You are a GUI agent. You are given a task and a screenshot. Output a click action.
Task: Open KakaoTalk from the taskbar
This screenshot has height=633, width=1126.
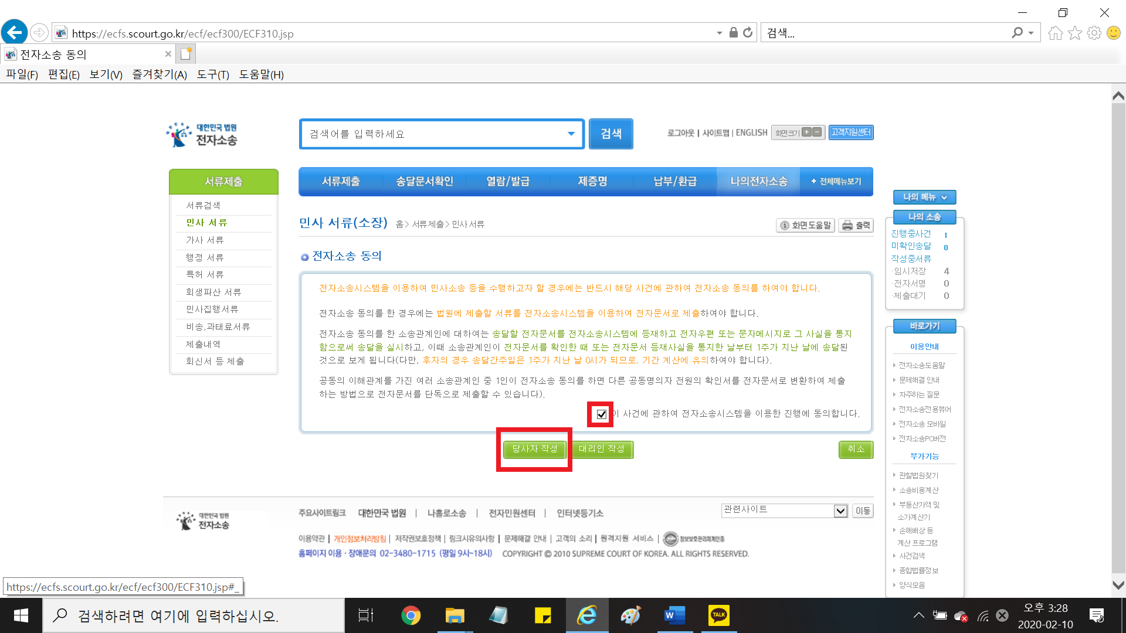[718, 615]
